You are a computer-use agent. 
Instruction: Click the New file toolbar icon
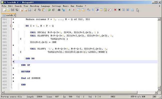[4, 10]
